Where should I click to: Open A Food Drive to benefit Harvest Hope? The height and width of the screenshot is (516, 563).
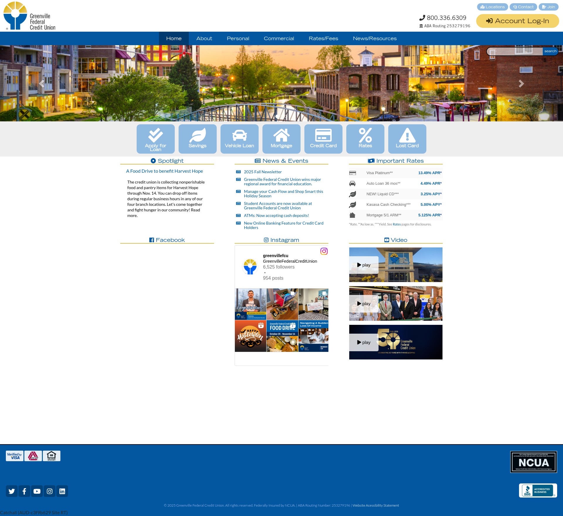(x=165, y=171)
